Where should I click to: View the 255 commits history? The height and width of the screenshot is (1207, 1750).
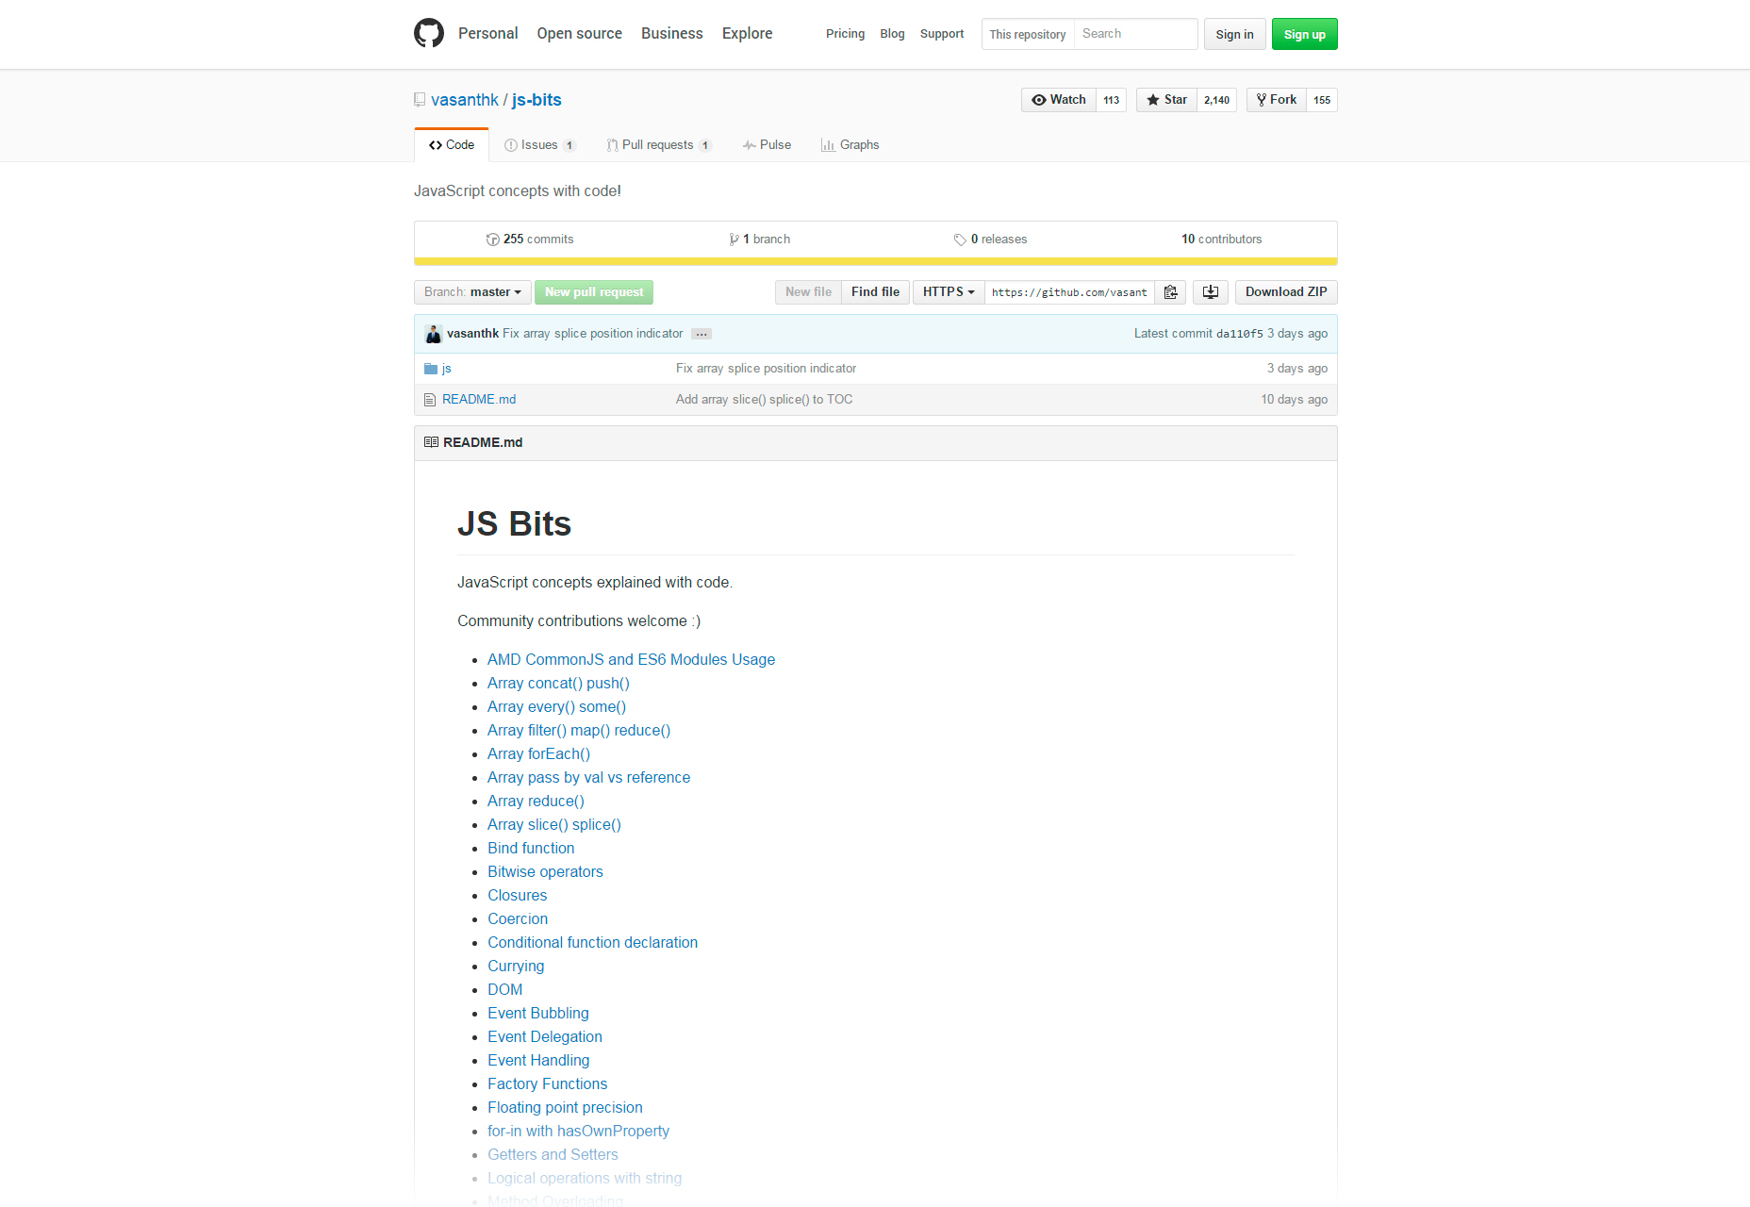[x=530, y=240]
